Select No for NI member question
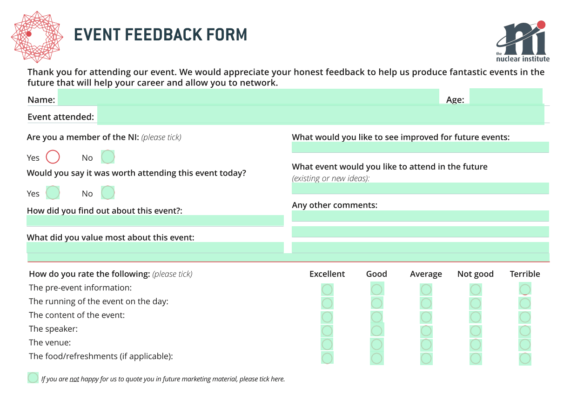Image resolution: width=577 pixels, height=406 pixels. pos(107,157)
